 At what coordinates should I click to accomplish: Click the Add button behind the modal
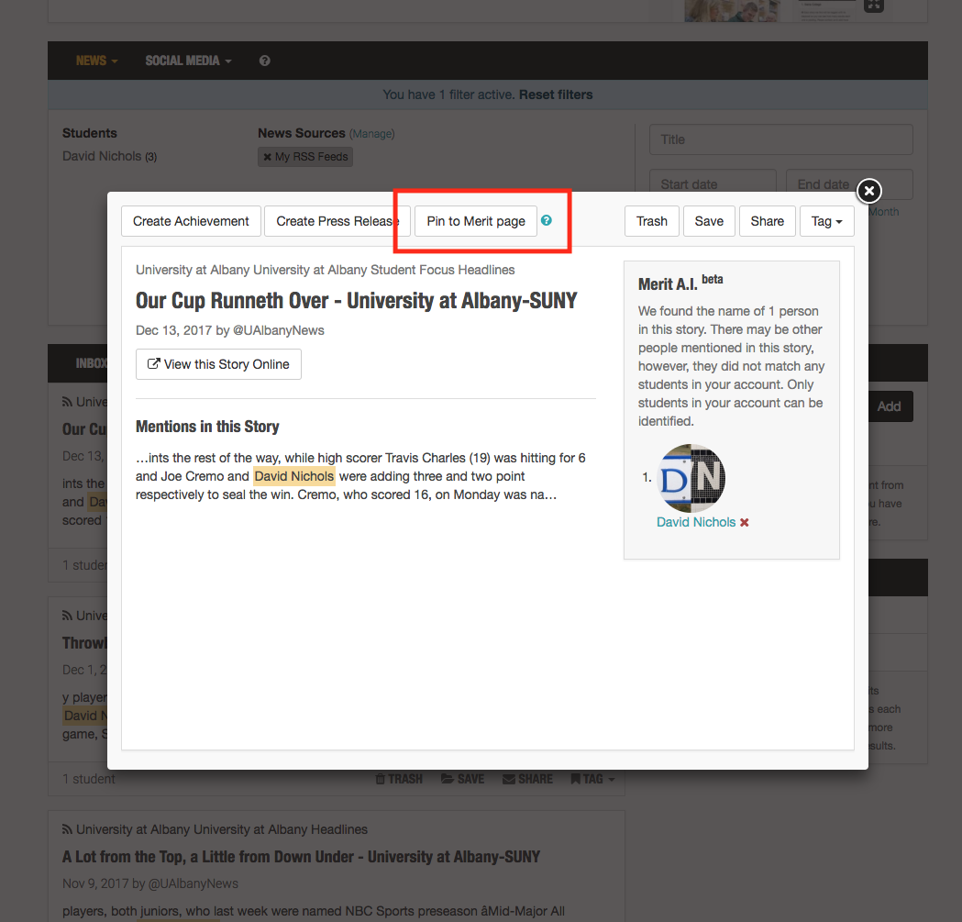click(x=889, y=406)
